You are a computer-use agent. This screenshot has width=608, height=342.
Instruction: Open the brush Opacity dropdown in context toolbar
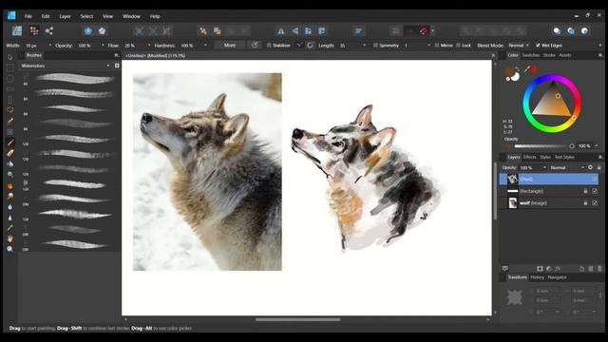[x=103, y=46]
